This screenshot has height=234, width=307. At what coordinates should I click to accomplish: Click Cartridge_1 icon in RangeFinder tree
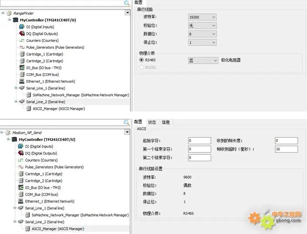pos(22,54)
